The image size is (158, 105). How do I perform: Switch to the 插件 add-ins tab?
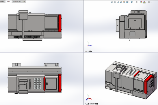coord(2,2)
